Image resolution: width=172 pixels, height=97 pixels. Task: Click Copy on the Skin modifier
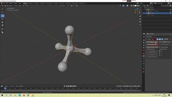click(x=165, y=42)
